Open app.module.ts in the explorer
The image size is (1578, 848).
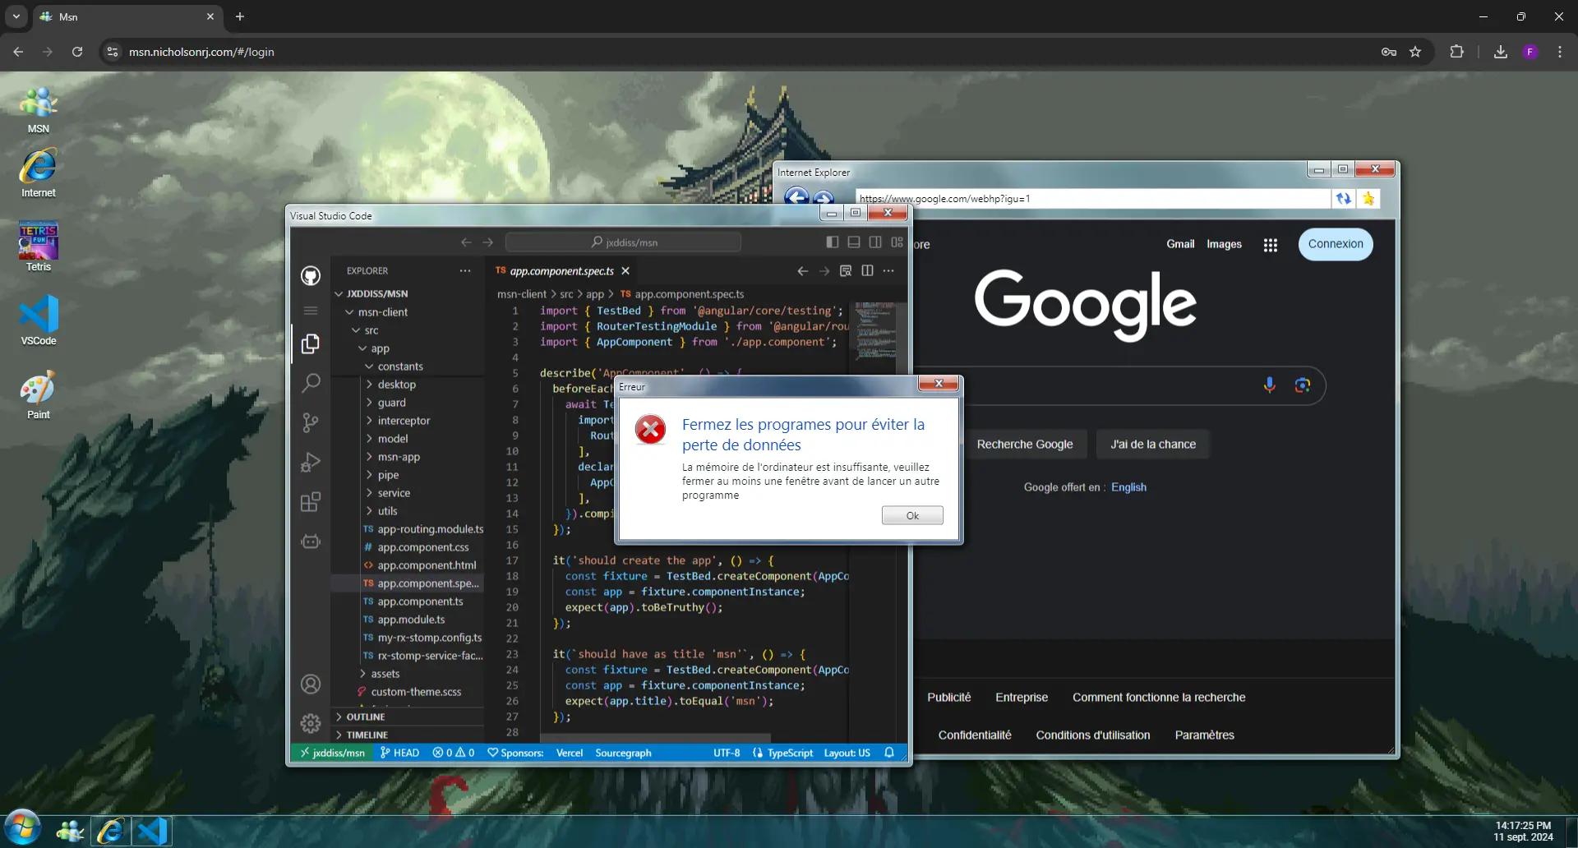tap(411, 620)
